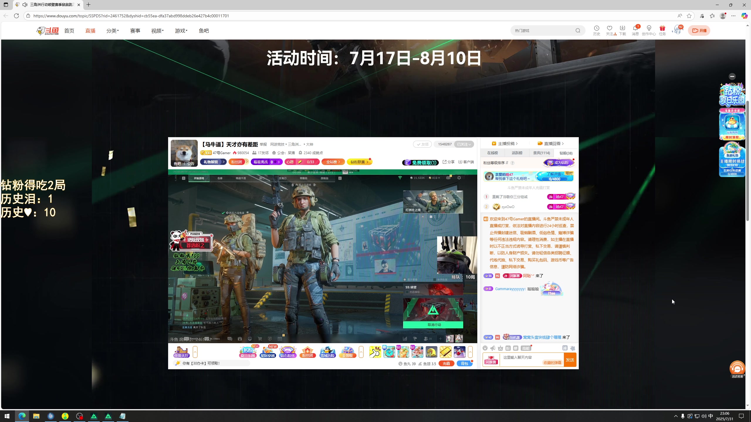751x422 pixels.
Task: Click the Douyu logo
Action: coord(48,30)
